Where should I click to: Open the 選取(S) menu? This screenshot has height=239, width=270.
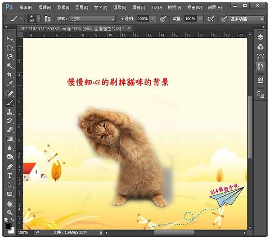click(x=120, y=7)
